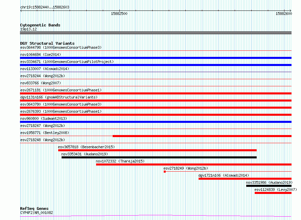Select the nsv3353431 (Audano2019) black bar

(x=159, y=157)
